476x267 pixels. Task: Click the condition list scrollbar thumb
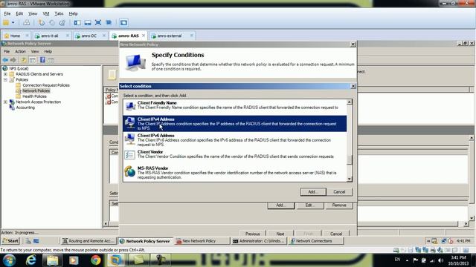coord(350,160)
